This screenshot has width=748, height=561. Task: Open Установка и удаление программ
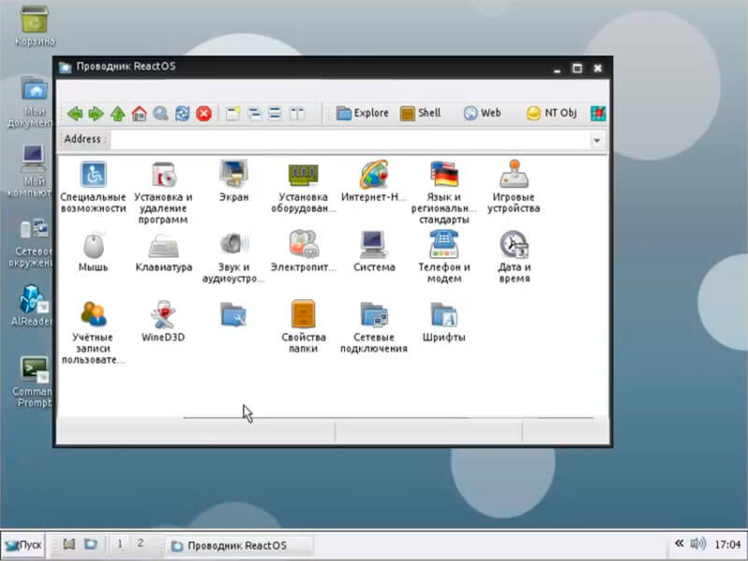(x=163, y=193)
